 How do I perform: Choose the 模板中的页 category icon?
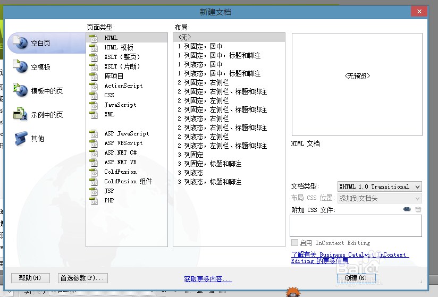[x=20, y=90]
